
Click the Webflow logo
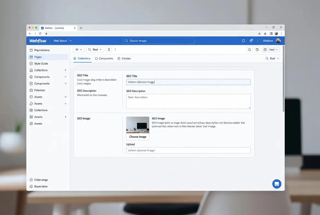tap(38, 41)
